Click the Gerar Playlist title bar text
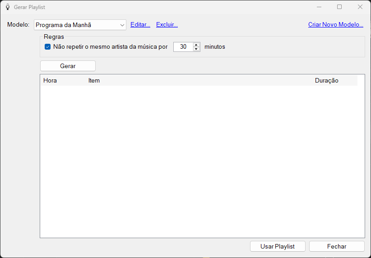This screenshot has height=258, width=371. 30,7
